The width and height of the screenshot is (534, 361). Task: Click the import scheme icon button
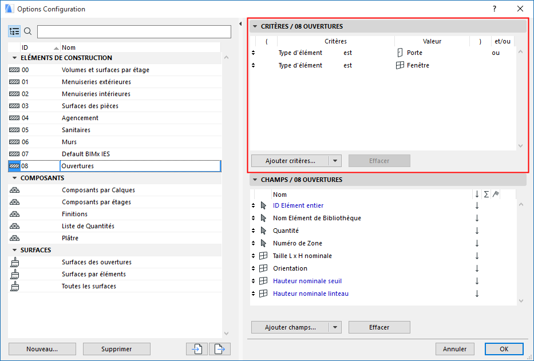pyautogui.click(x=196, y=349)
